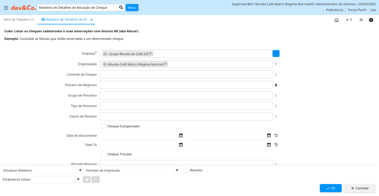This screenshot has width=379, height=196.
Task: Click the Controle de Cheque input field
Action: pos(186,74)
